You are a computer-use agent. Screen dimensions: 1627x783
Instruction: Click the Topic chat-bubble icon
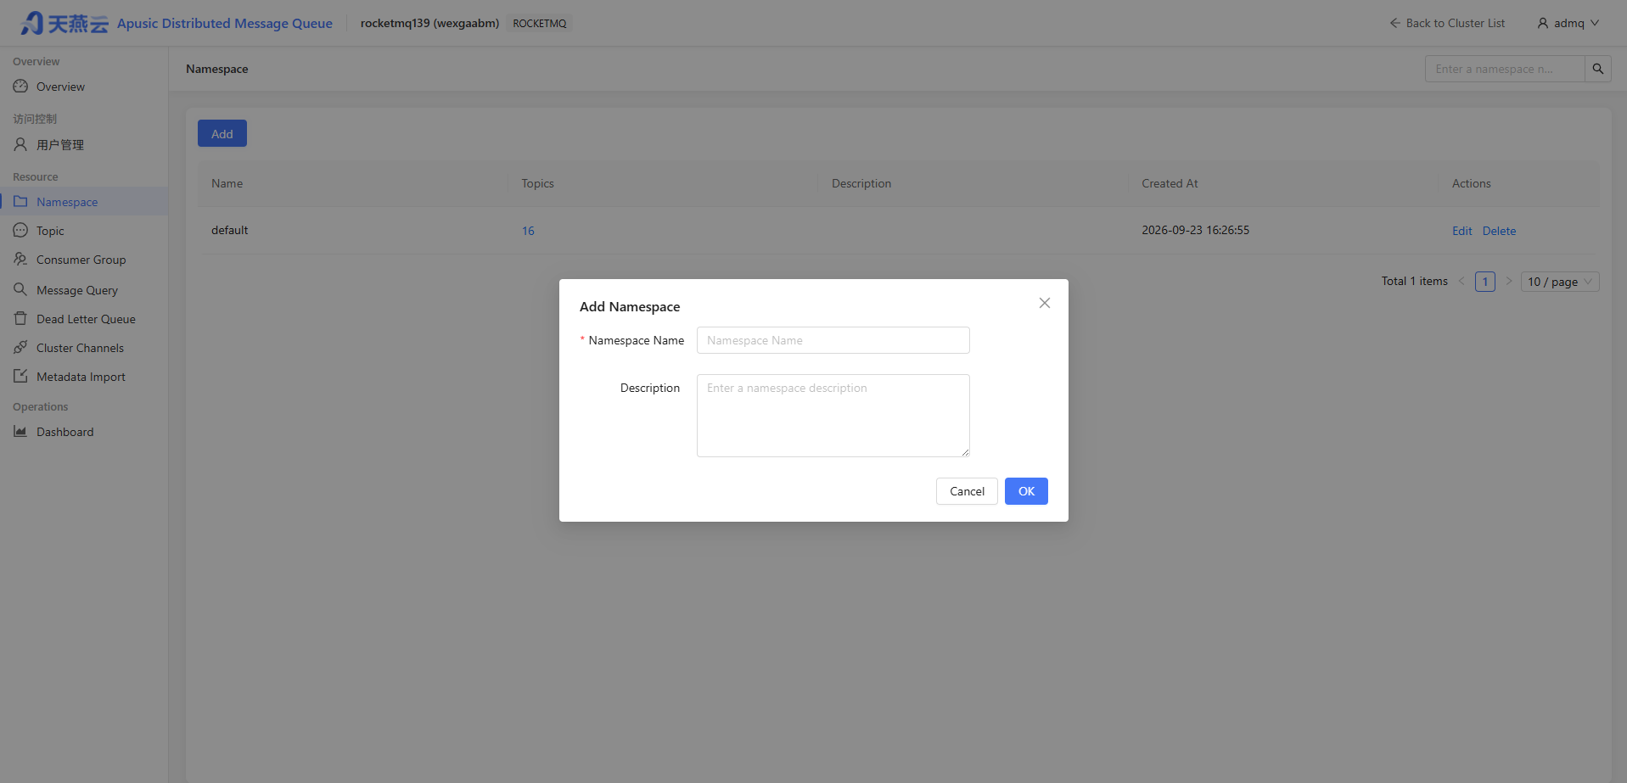(20, 231)
